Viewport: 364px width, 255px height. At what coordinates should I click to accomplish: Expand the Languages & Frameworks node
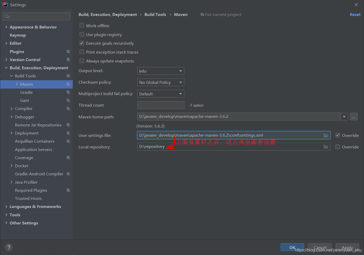(6, 206)
